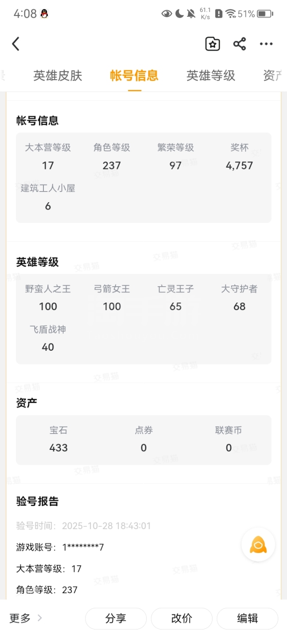Tap the WiFi signal status icon
Viewport: 287px width, 637px height.
[231, 14]
